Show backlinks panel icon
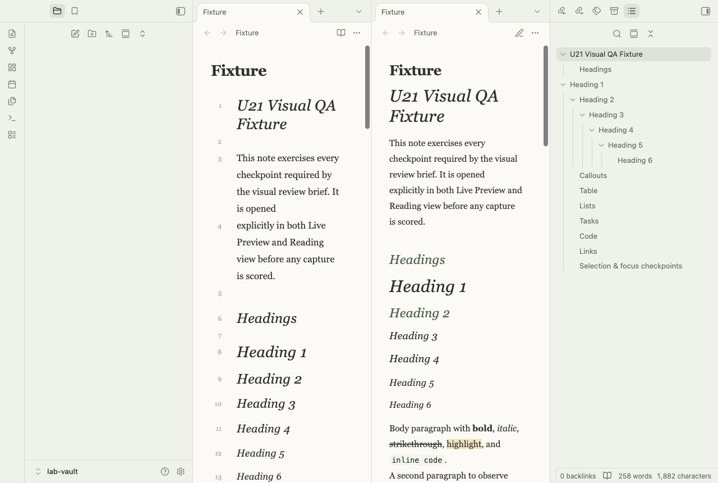Screen dimensions: 718x483 (561, 11)
